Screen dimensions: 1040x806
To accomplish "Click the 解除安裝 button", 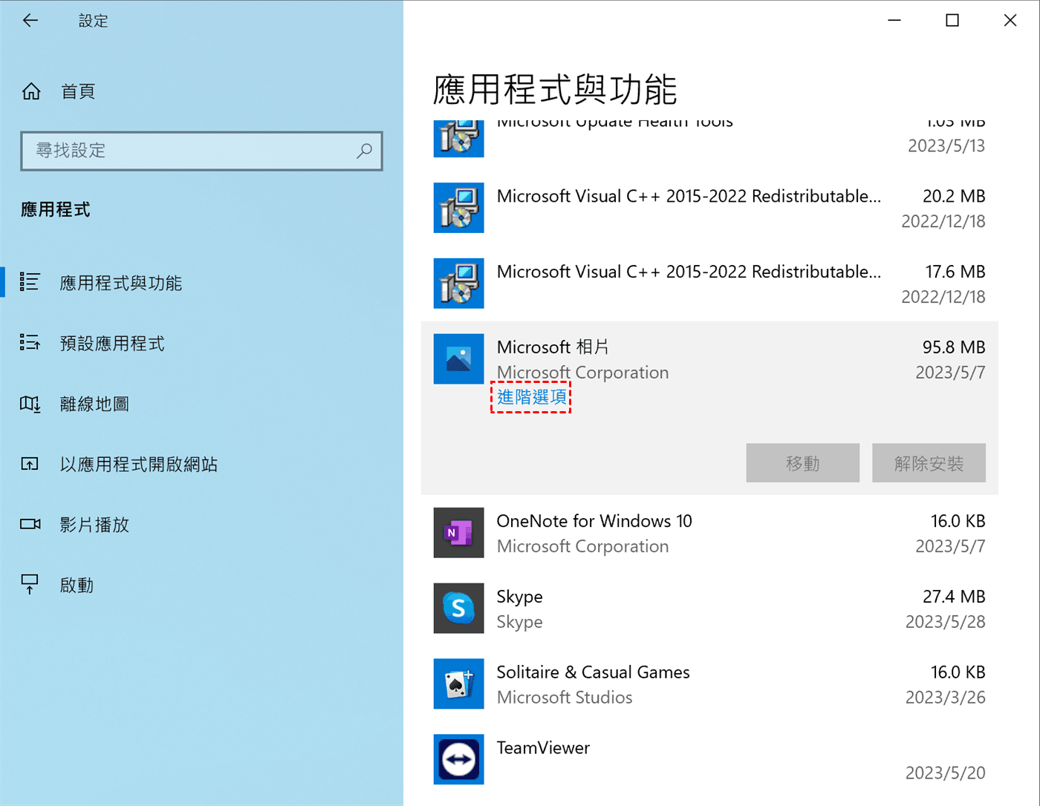I will (929, 463).
